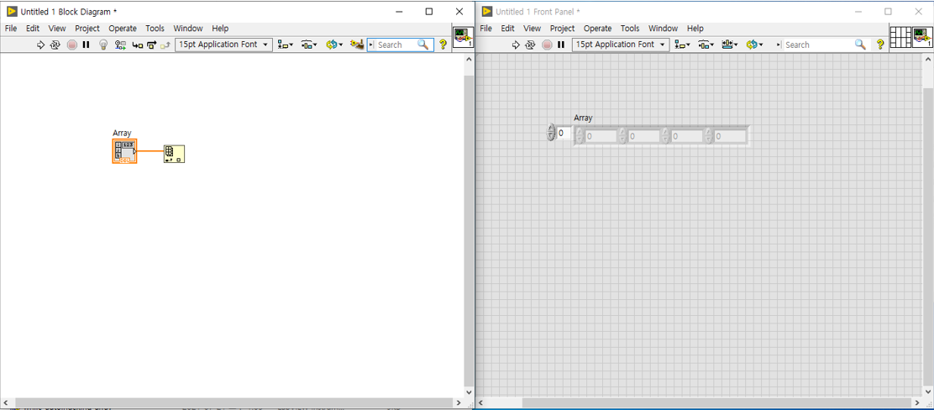Click the orange wire between nodes

tap(150, 150)
